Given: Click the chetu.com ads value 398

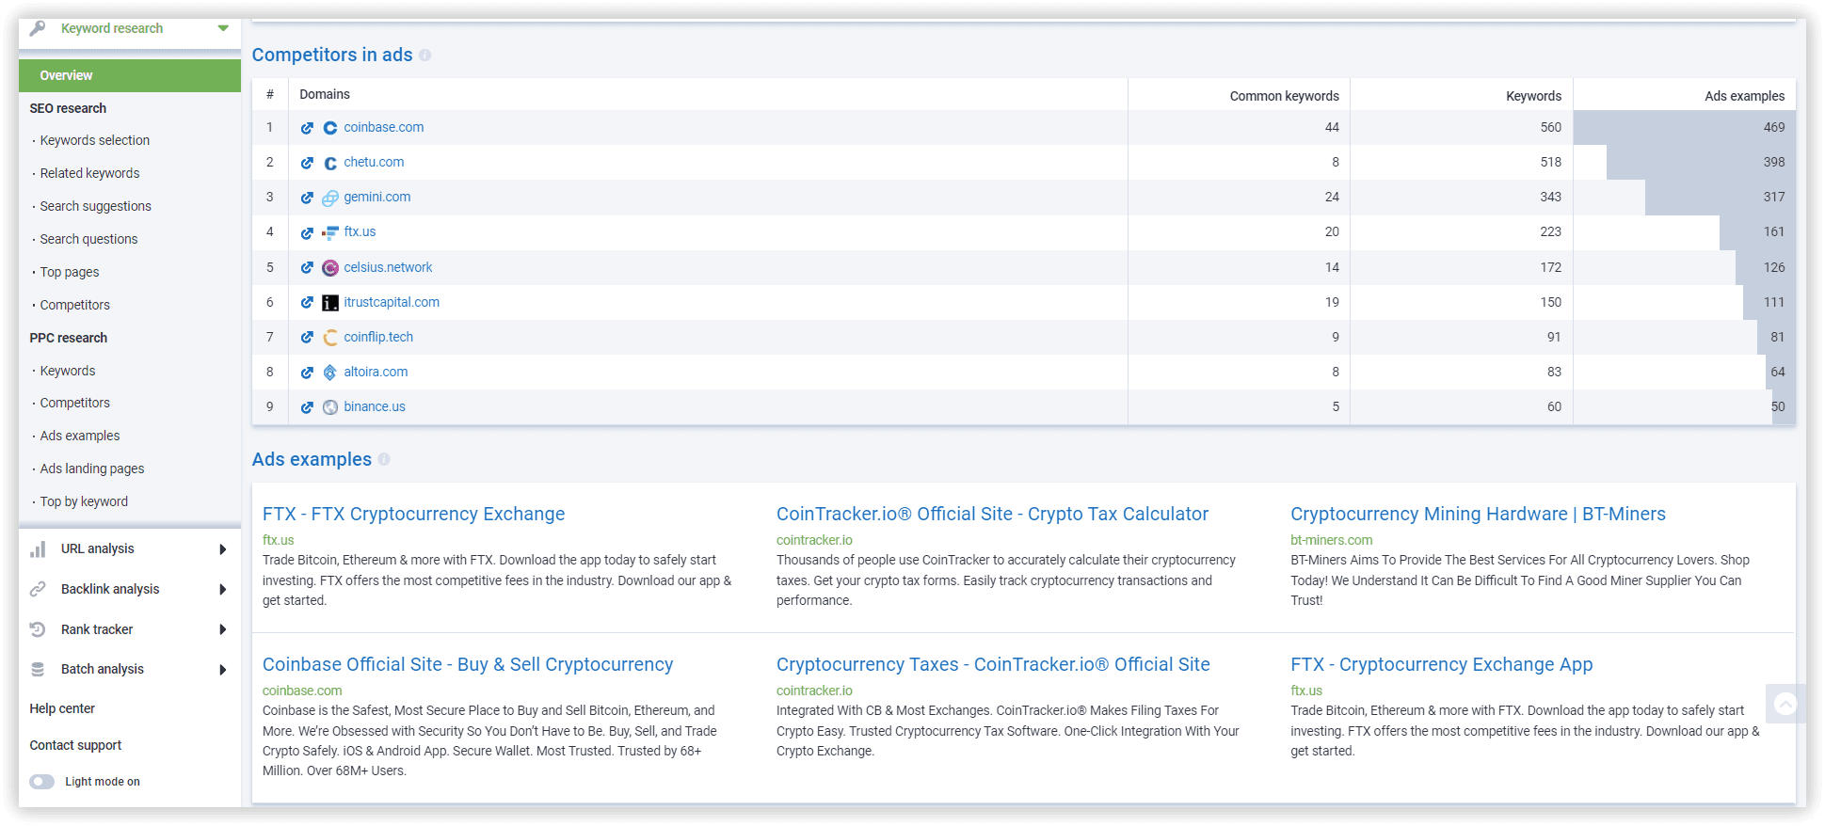Looking at the screenshot, I should 1774,162.
